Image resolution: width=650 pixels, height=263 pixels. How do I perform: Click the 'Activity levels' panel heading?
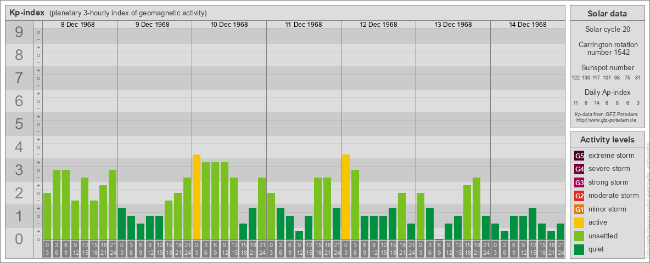pos(607,140)
